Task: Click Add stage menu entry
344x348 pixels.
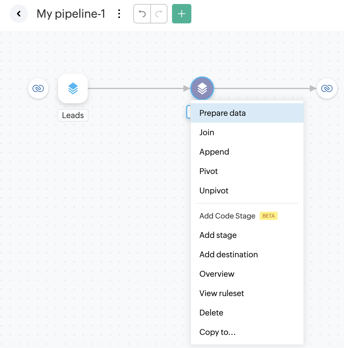Action: click(218, 235)
